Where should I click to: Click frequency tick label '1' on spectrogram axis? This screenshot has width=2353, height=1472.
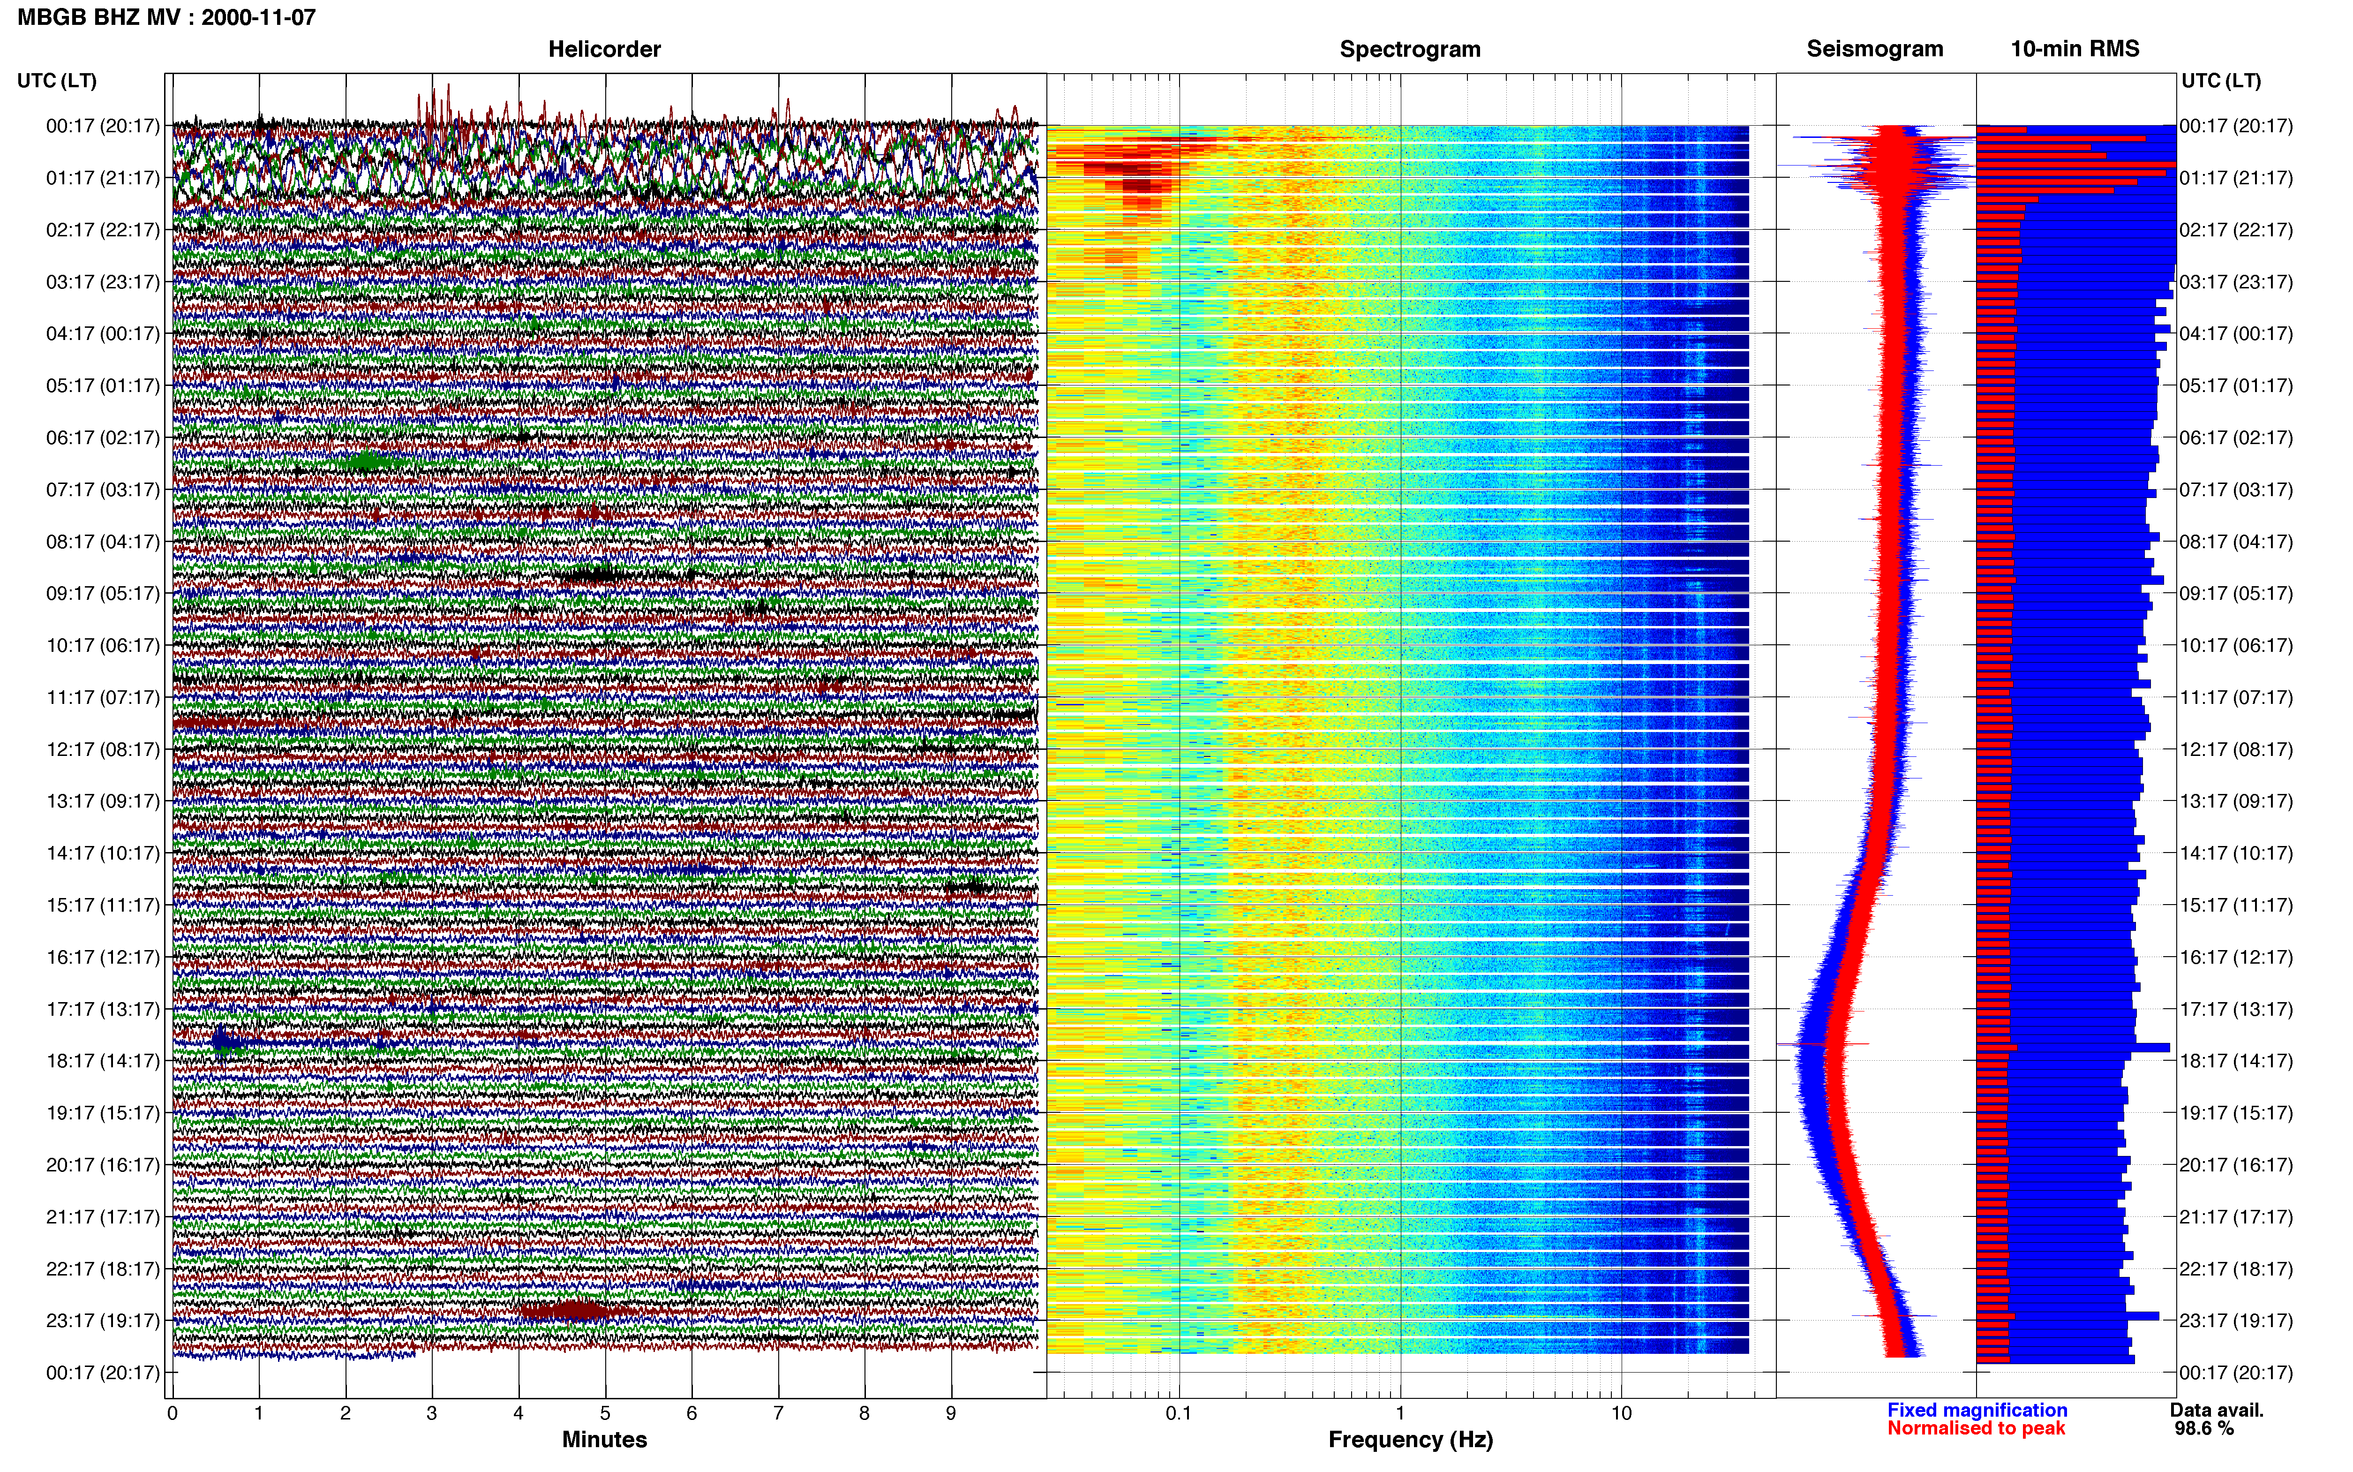click(1400, 1413)
